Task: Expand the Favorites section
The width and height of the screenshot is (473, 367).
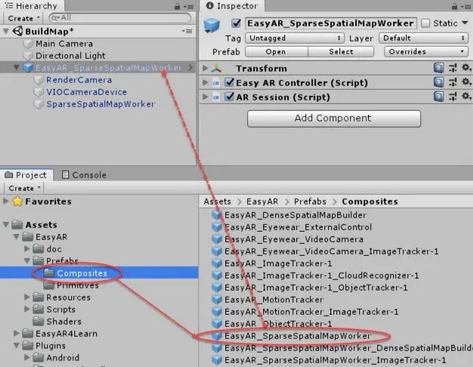Action: (6, 201)
